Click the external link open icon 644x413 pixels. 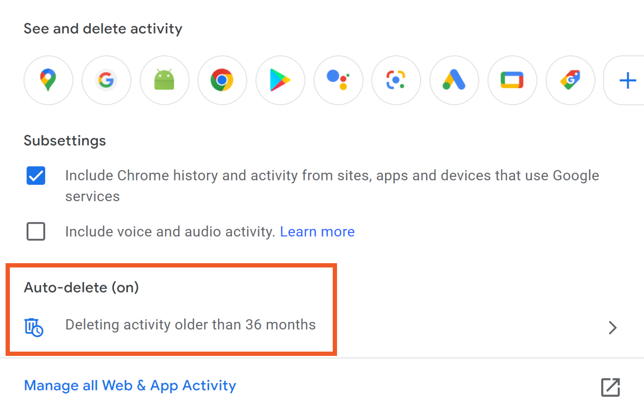tap(610, 387)
